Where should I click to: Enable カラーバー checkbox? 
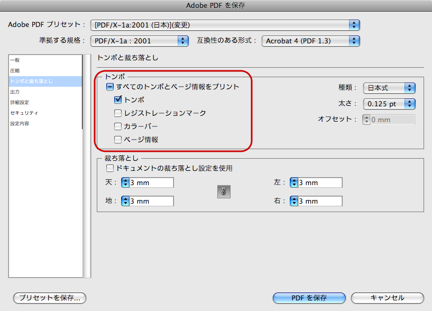118,126
